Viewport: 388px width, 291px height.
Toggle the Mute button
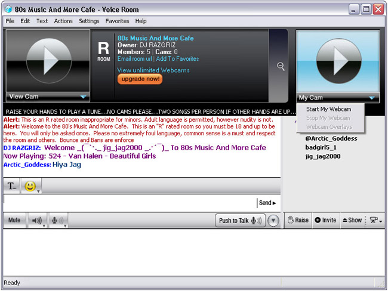(x=14, y=220)
